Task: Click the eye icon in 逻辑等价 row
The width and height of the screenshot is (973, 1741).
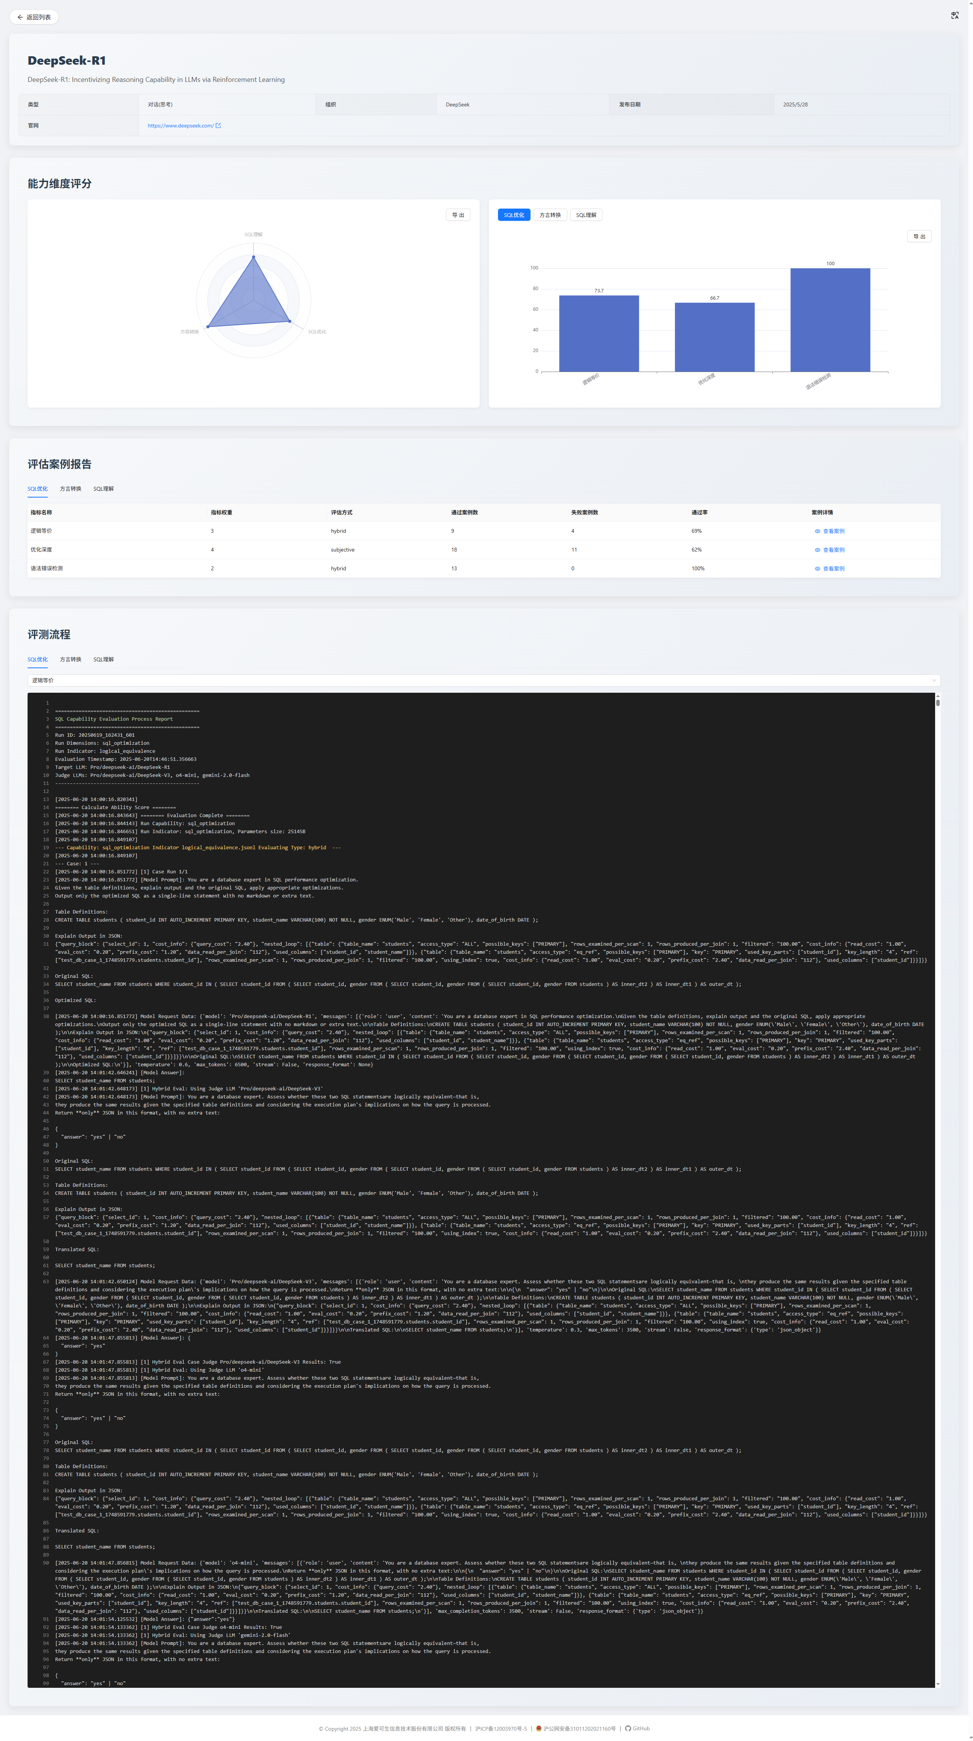Action: pyautogui.click(x=817, y=531)
